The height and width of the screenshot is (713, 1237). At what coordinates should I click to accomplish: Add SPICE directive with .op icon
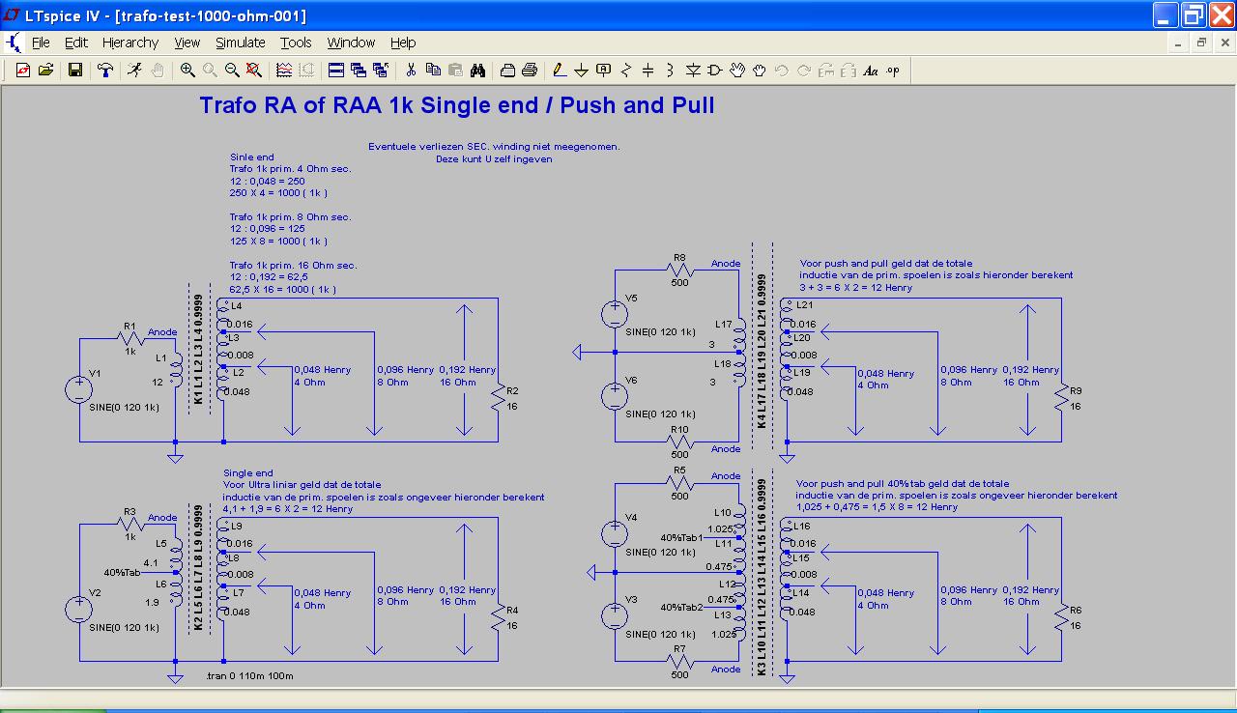click(x=893, y=70)
